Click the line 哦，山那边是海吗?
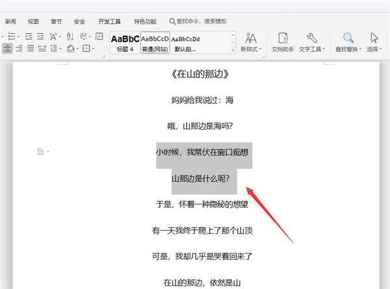 point(200,126)
